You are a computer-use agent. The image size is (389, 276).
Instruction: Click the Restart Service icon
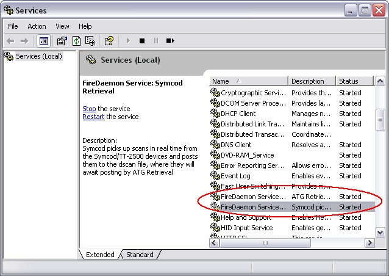[x=170, y=40]
